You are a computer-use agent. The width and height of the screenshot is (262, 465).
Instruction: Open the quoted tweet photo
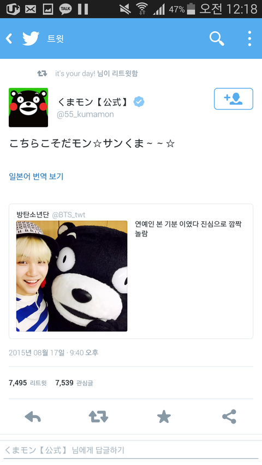click(72, 276)
